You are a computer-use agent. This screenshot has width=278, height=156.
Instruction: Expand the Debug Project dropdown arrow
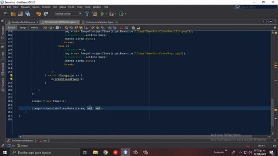(116, 14)
